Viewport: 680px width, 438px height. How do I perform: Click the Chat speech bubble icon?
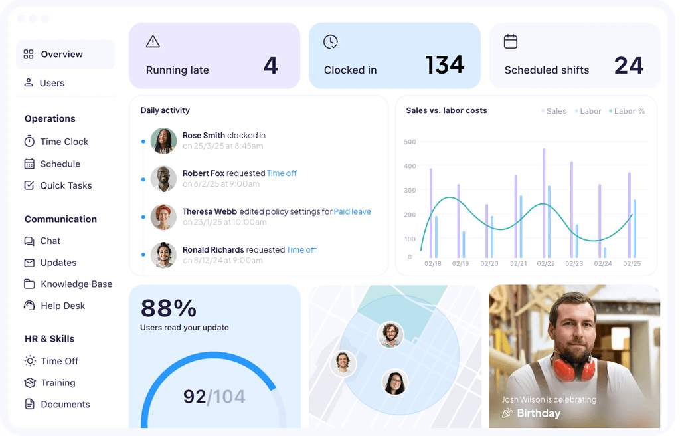(x=29, y=241)
